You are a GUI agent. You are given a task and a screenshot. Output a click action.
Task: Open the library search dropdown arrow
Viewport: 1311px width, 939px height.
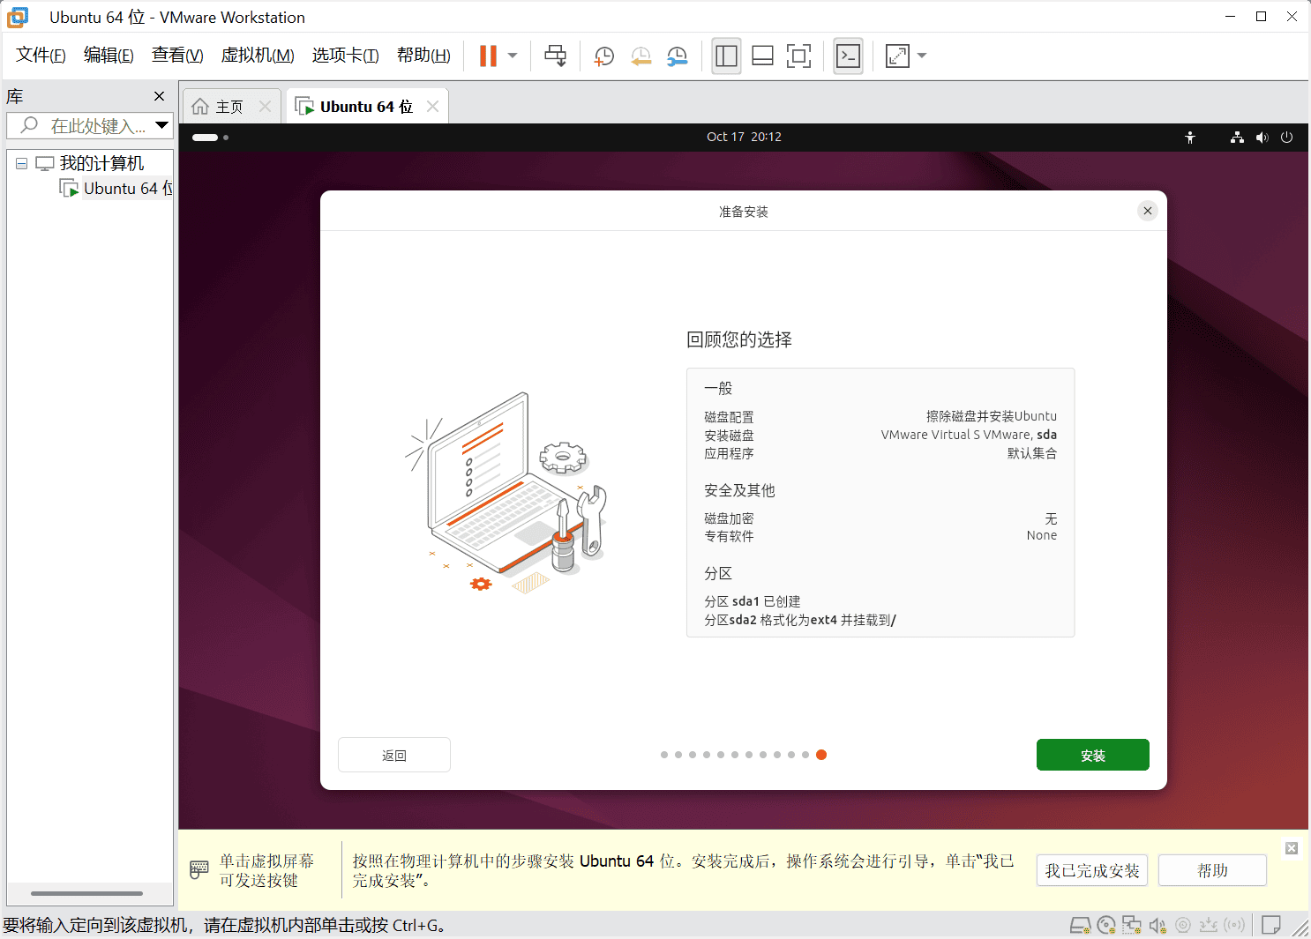tap(162, 126)
